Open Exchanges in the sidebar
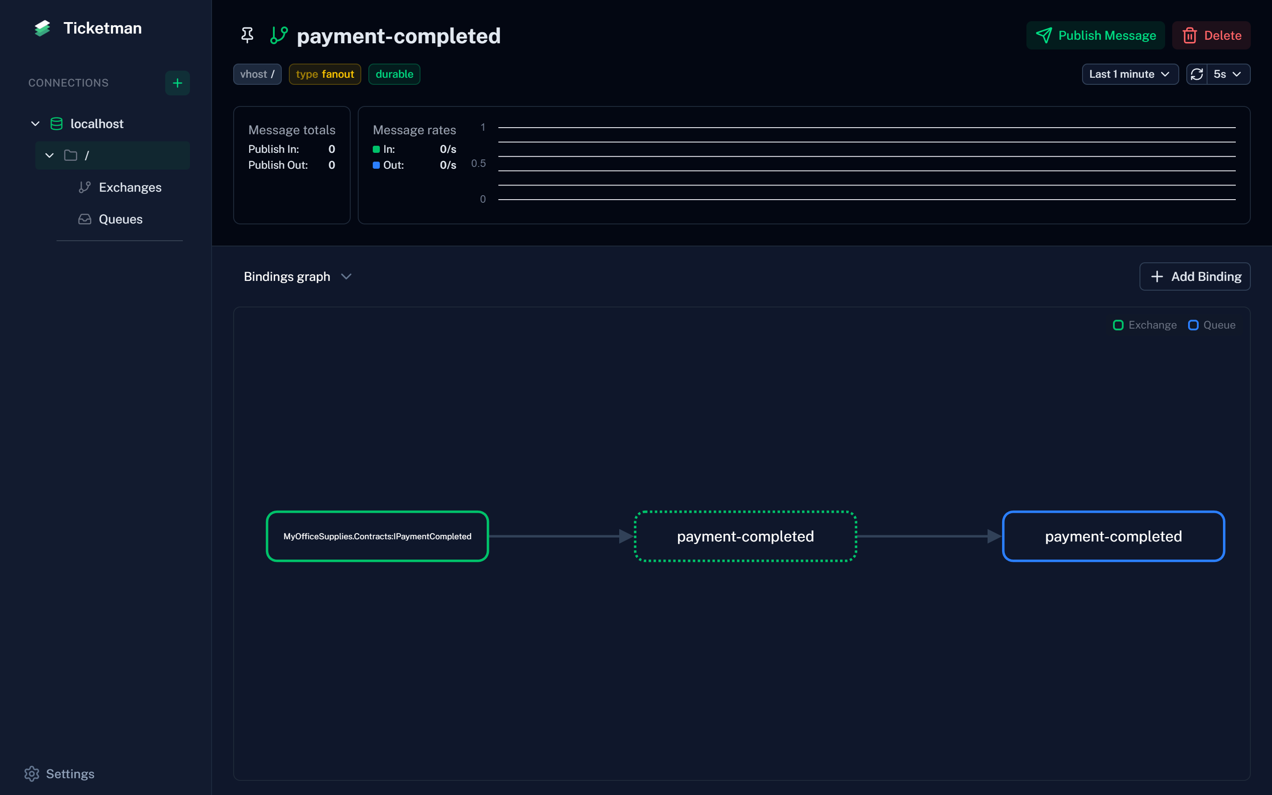The height and width of the screenshot is (795, 1272). pyautogui.click(x=130, y=187)
